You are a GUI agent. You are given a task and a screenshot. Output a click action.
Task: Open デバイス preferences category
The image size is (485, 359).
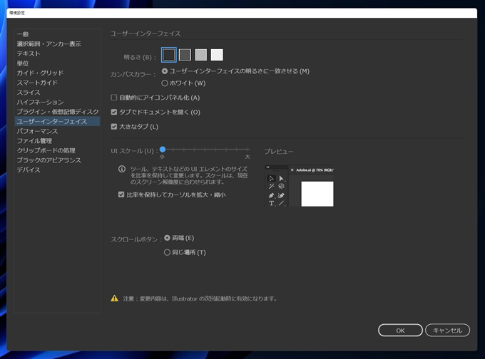57,170
